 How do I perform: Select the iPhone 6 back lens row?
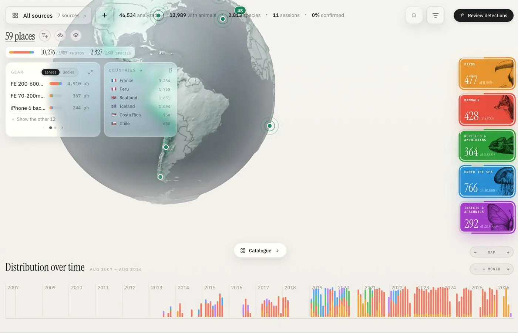click(x=50, y=108)
